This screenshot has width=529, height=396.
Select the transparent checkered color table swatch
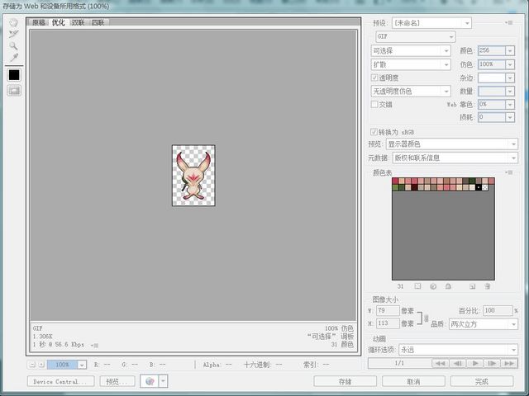click(x=485, y=187)
